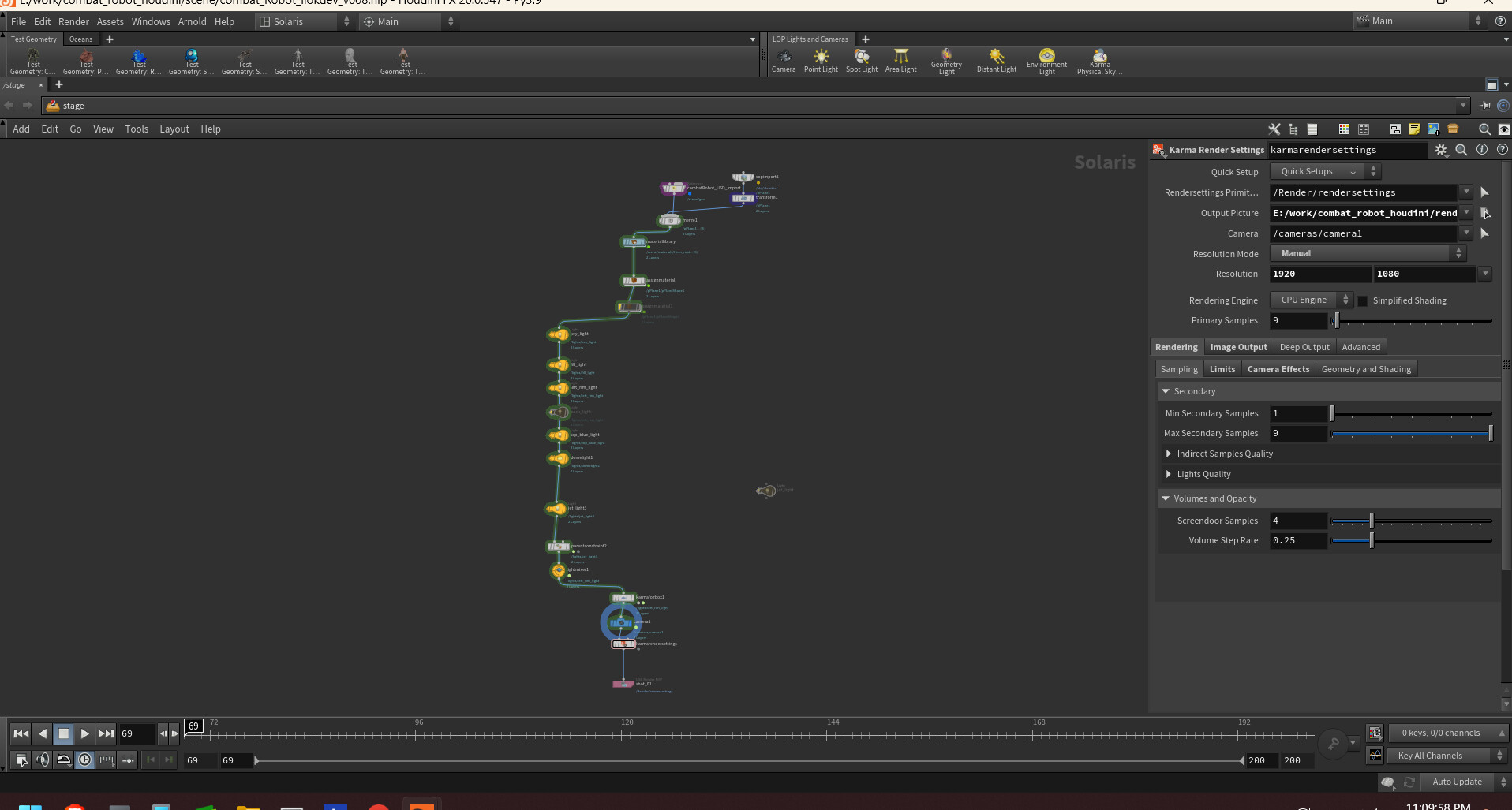This screenshot has width=1512, height=810.
Task: Jump to first frame
Action: point(21,733)
